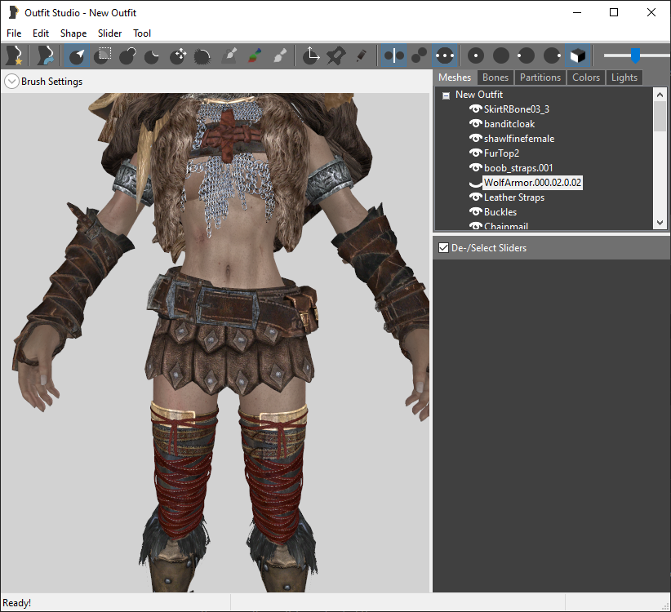This screenshot has height=612, width=671.
Task: Toggle X-Mirror brush mode
Action: 393,55
